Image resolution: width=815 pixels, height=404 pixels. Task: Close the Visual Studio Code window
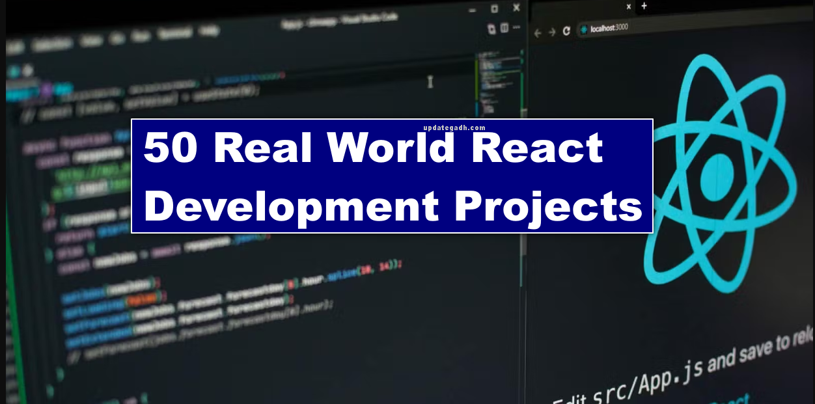[x=516, y=8]
